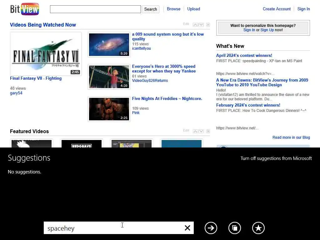Move Featured Videos section down arrow
This screenshot has height=240, width=320.
point(201,131)
